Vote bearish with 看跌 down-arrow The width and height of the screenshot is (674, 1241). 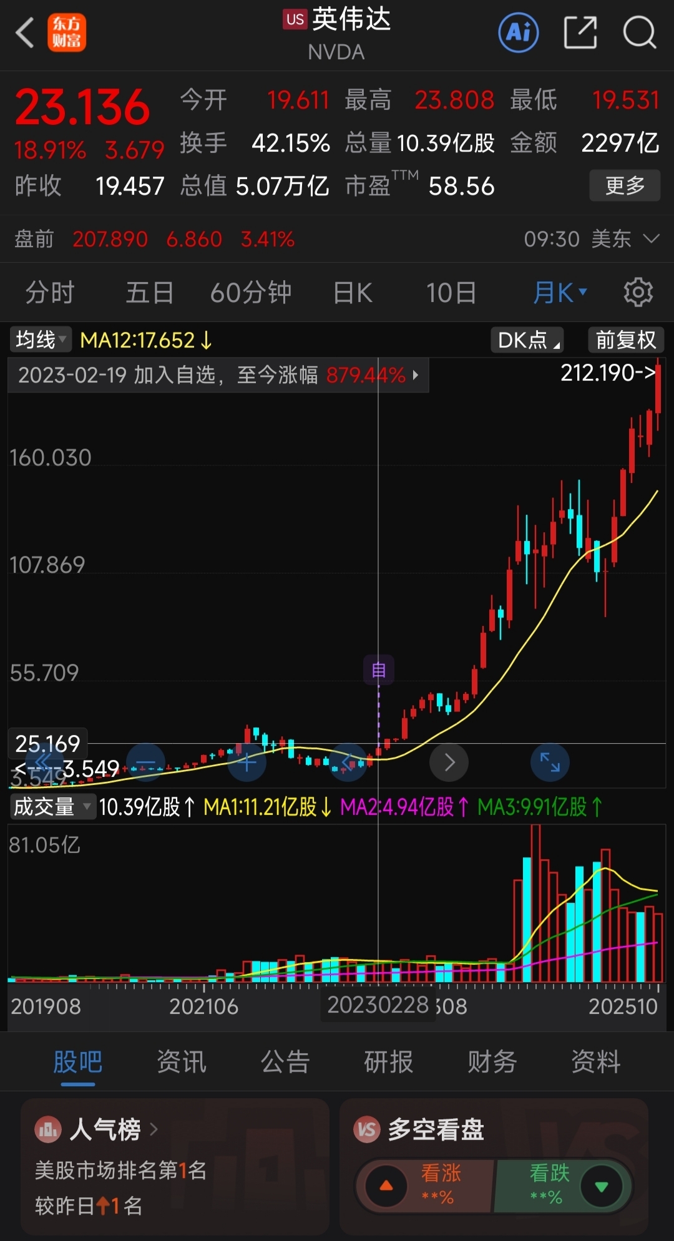[x=601, y=1185]
